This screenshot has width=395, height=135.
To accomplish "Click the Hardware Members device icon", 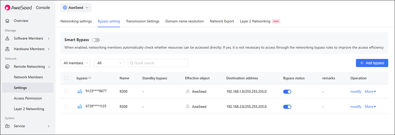I will pos(7,49).
